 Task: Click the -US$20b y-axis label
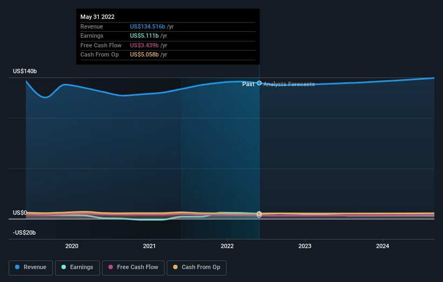[24, 232]
